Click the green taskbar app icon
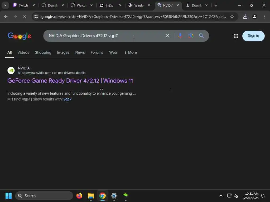Screen dimensions: 270x202 [x=126, y=195]
